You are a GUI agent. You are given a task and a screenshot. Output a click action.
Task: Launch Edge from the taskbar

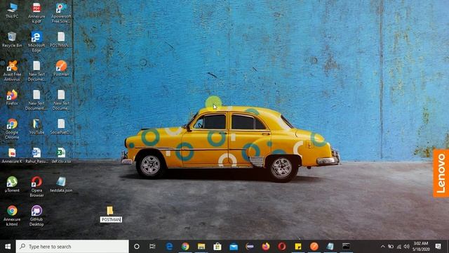point(169,247)
